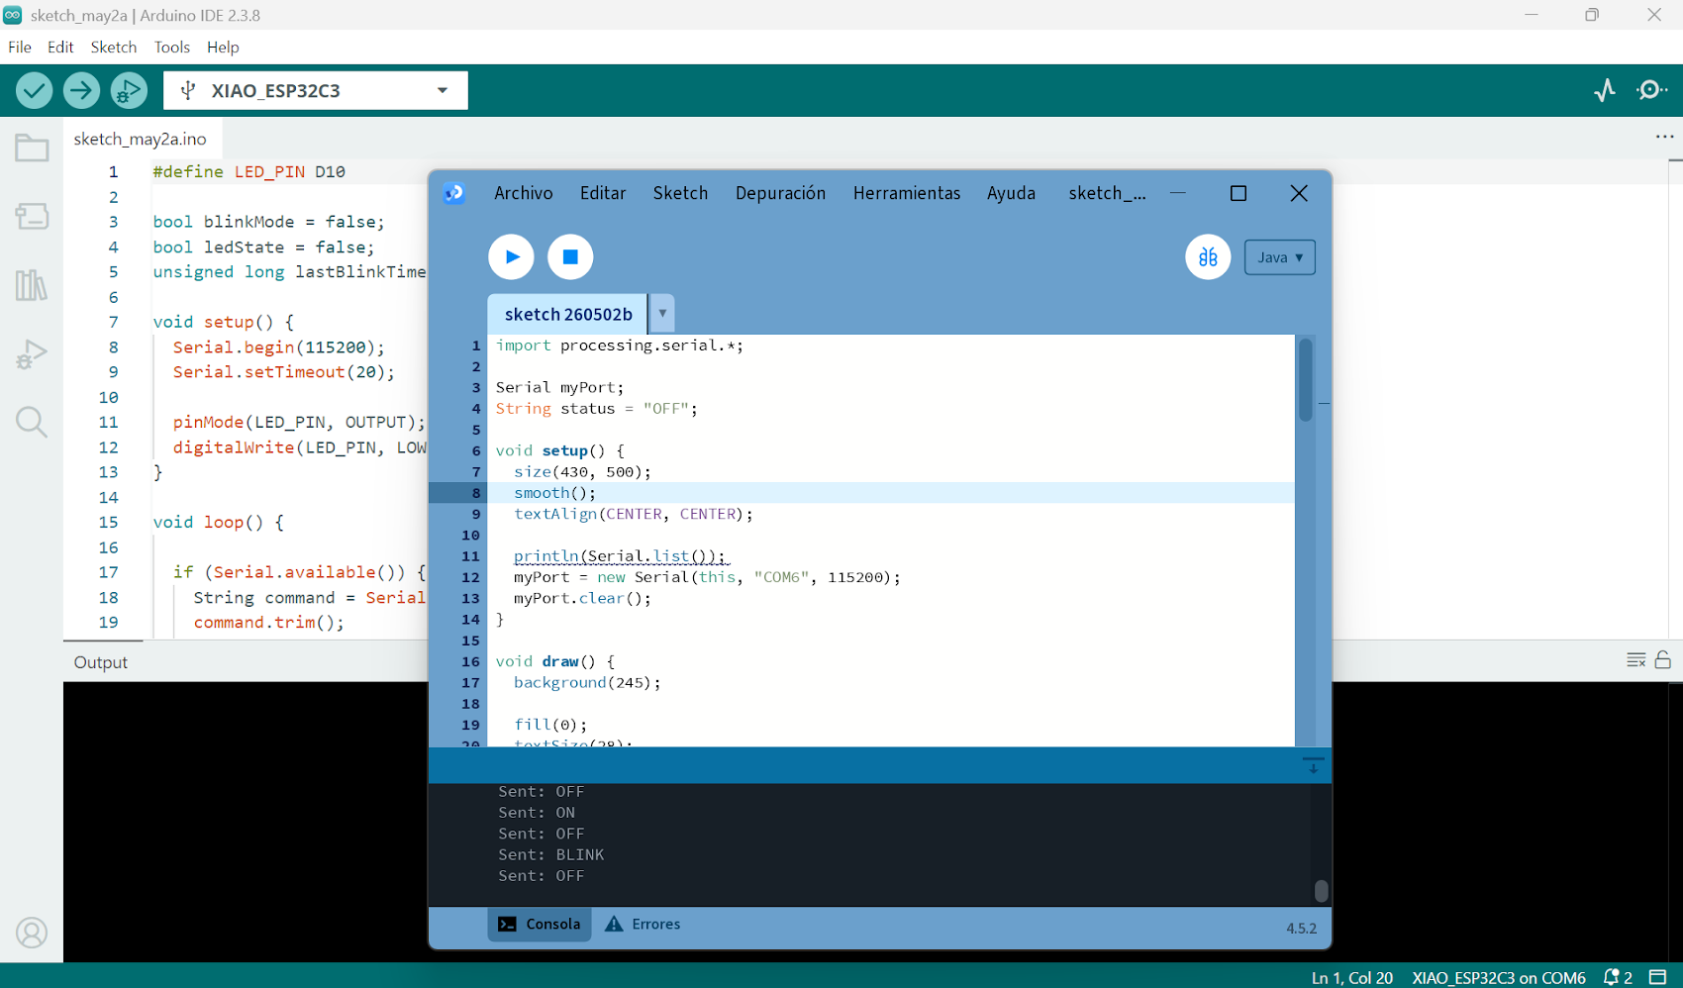Select the Arduino Output panel tab
This screenshot has width=1683, height=988.
point(101,662)
